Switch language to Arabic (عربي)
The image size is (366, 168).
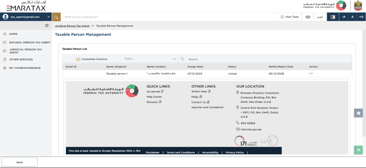pos(320,17)
